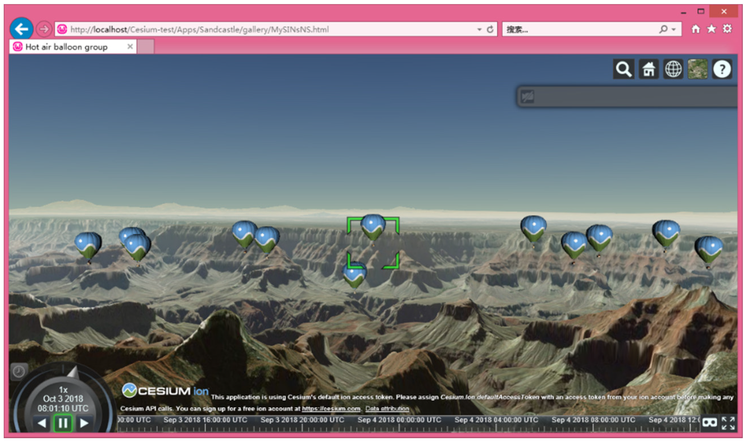Click the 08:01:10 UTC time text
The height and width of the screenshot is (443, 746).
coord(63,408)
